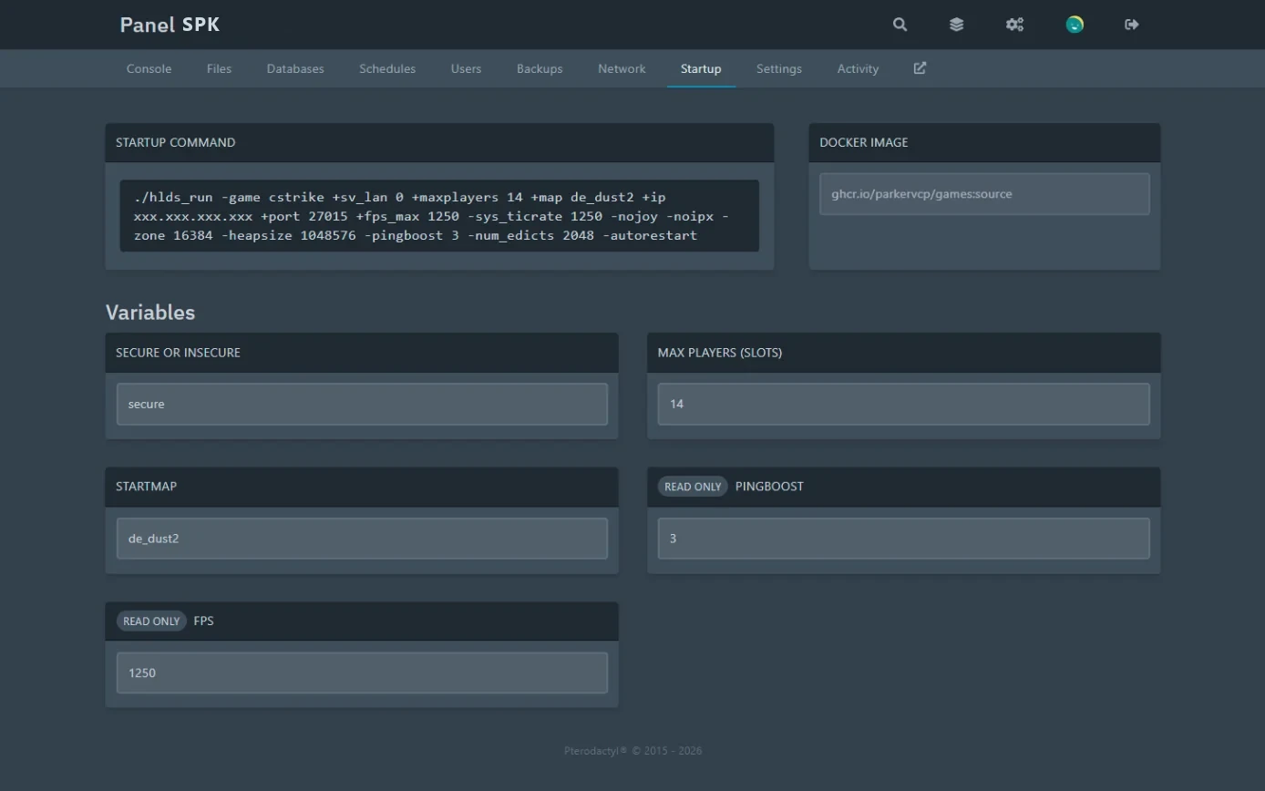1265x791 pixels.
Task: Click the FPS value field
Action: coord(362,673)
